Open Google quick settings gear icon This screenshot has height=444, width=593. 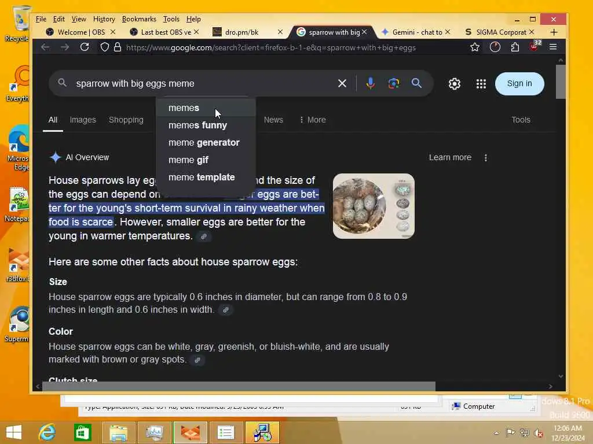[454, 83]
